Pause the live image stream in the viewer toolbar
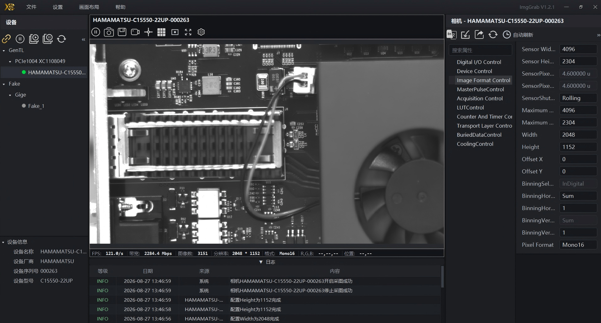Viewport: 601px width, 323px height. pyautogui.click(x=96, y=32)
